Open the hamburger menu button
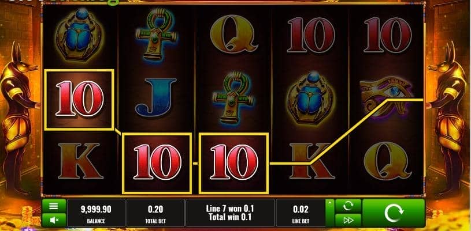Viewport: 471px width, 231px height. point(54,206)
